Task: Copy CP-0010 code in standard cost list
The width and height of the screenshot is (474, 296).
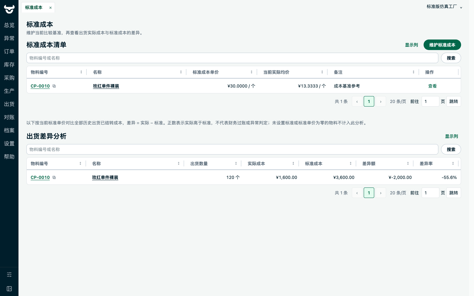Action: click(54, 86)
